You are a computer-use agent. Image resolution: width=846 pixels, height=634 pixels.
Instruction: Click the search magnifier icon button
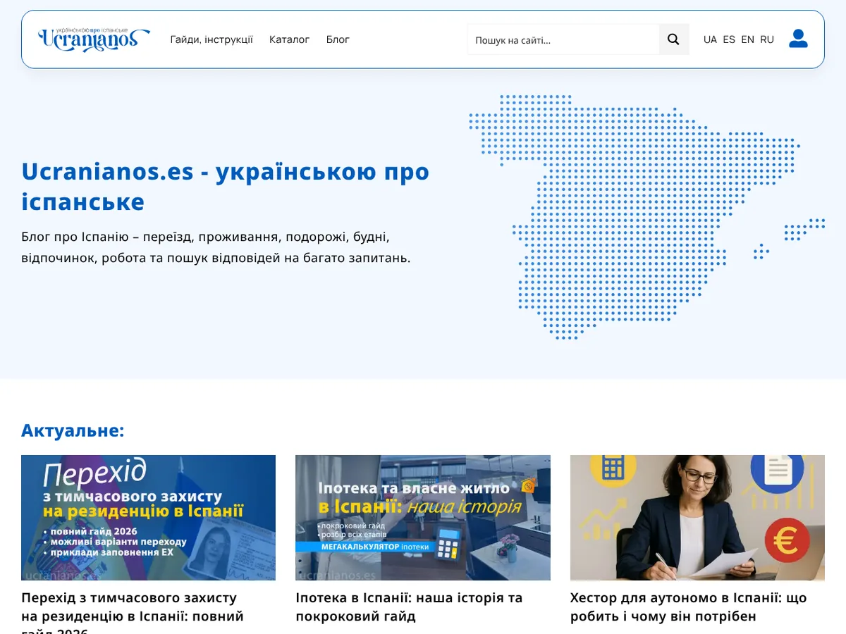673,39
